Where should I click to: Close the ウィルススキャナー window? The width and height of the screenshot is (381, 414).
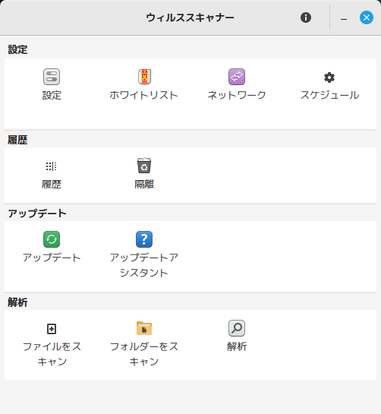[x=367, y=17]
